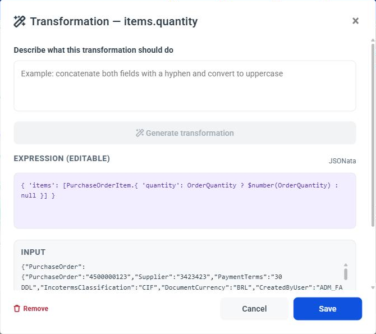Click the INPUT JSON preview text
Viewport: 376px width, 334px height.
click(182, 277)
